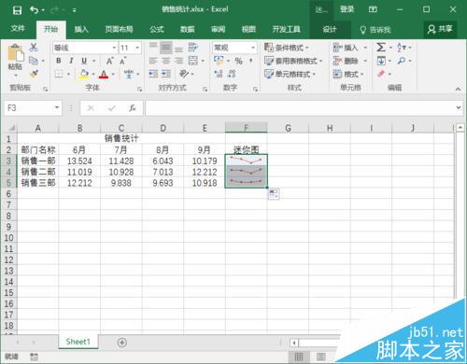This screenshot has width=467, height=364.
Task: Open the 文件 File tab
Action: pos(18,29)
